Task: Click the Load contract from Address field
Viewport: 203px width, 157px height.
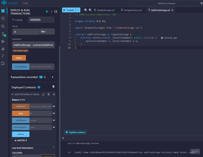Action: [x=42, y=67]
